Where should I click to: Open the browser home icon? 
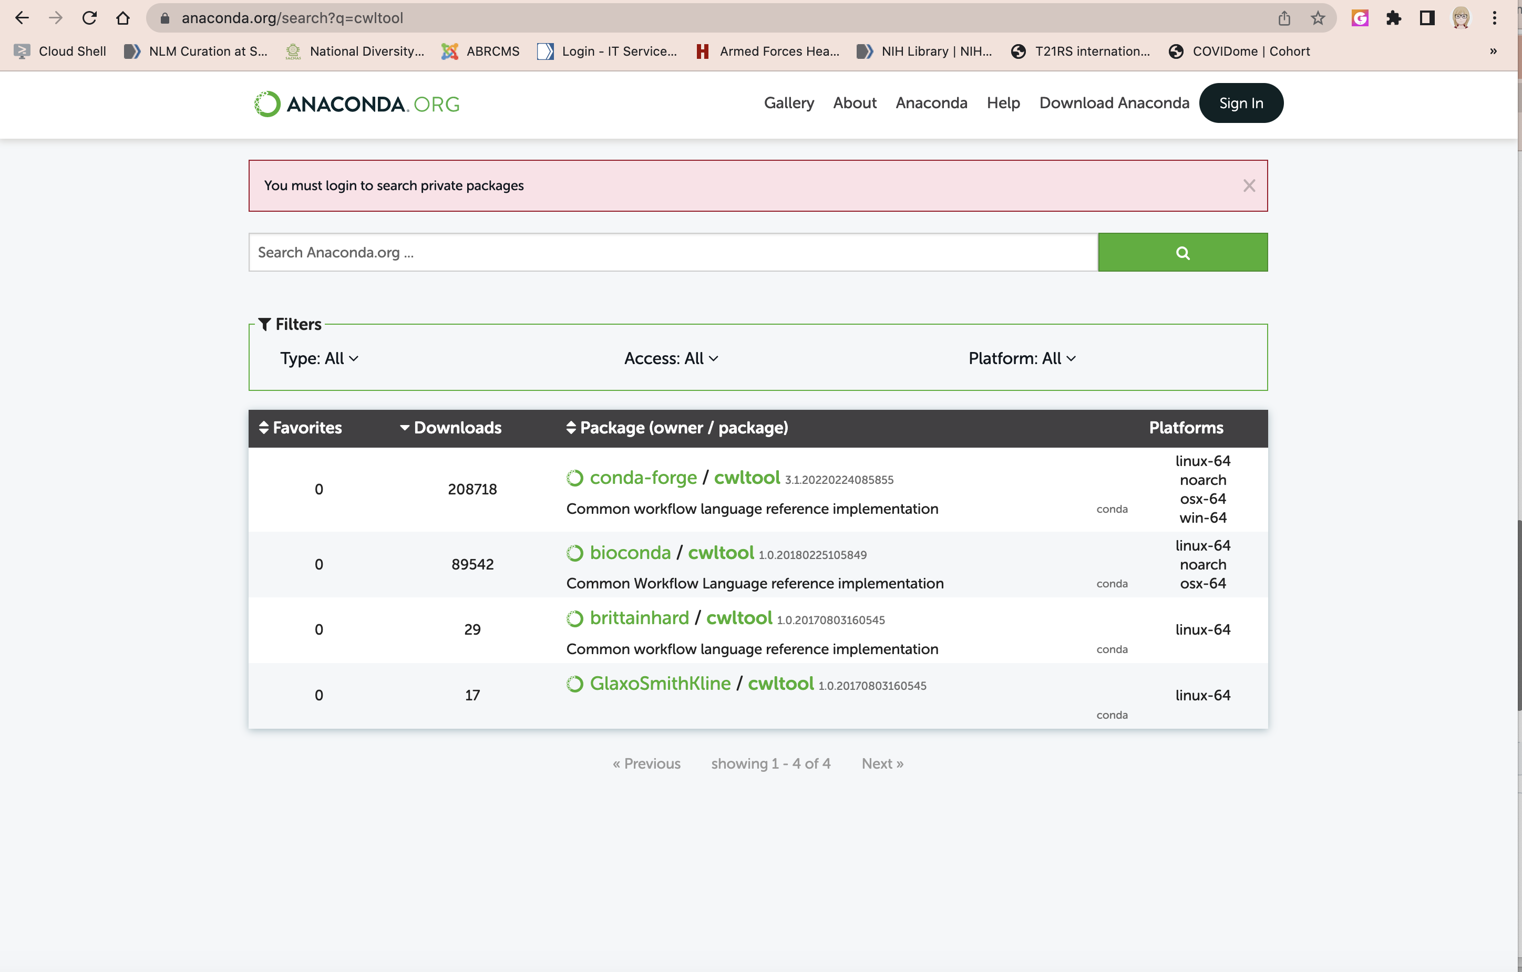pyautogui.click(x=122, y=18)
